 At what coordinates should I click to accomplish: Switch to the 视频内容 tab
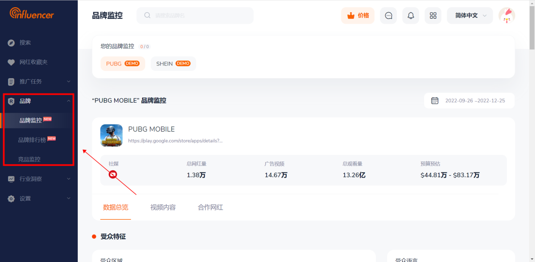pos(163,207)
